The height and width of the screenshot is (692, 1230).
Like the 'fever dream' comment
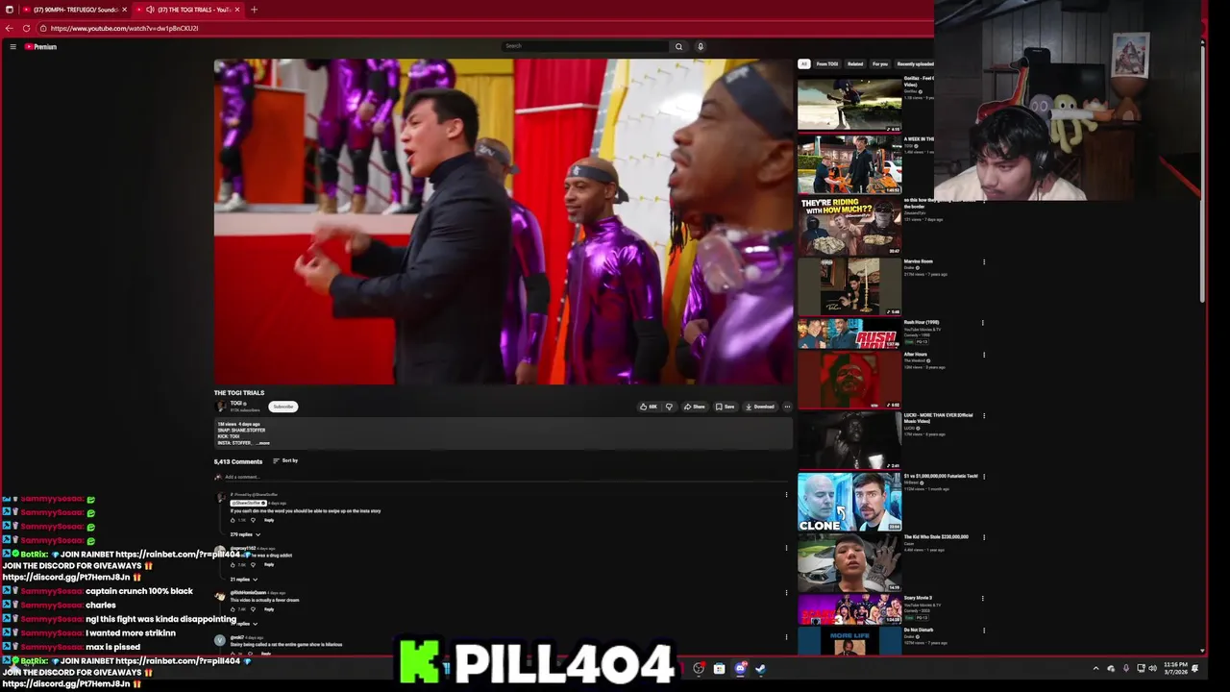click(x=233, y=609)
